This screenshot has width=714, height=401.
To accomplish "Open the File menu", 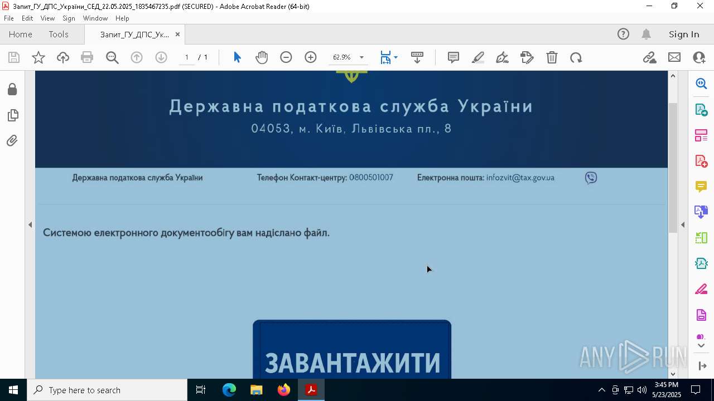I will pos(9,18).
